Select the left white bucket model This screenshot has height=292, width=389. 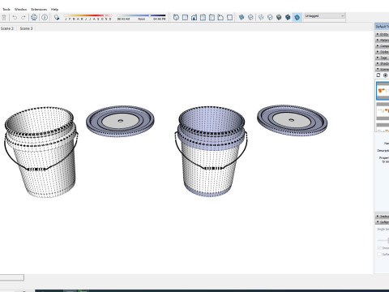pos(41,152)
